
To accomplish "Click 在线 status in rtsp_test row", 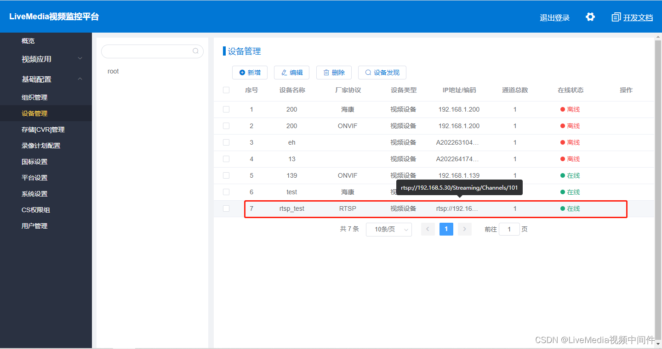I will pyautogui.click(x=570, y=208).
